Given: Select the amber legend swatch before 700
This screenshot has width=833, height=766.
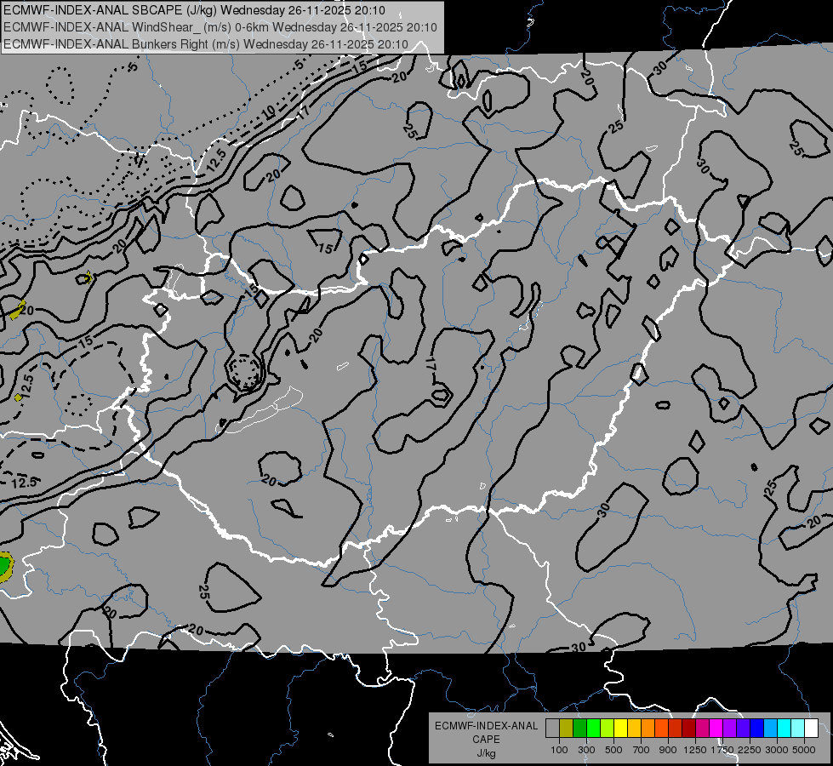Looking at the screenshot, I should pyautogui.click(x=634, y=729).
